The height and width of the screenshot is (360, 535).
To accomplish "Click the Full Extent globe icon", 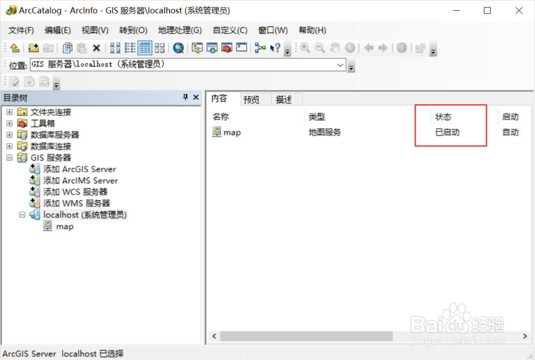I will point(350,48).
